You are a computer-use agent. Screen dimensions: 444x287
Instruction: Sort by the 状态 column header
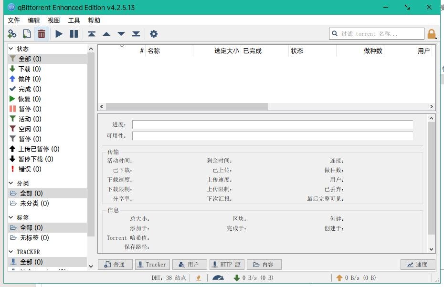click(x=312, y=51)
